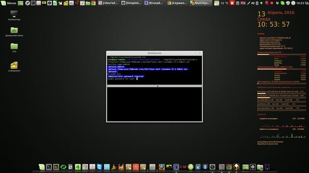Open the clapperboard video icon in dock
Image resolution: width=309 pixels, height=173 pixels.
point(198,167)
